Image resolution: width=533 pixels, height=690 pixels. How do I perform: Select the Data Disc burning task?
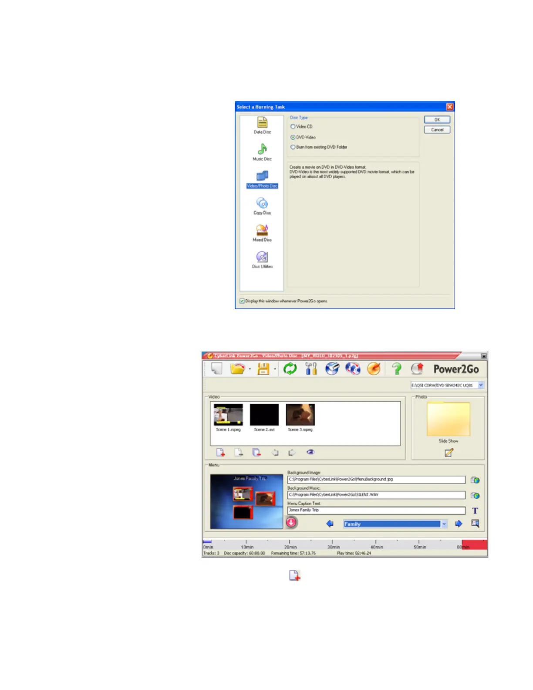click(x=262, y=125)
